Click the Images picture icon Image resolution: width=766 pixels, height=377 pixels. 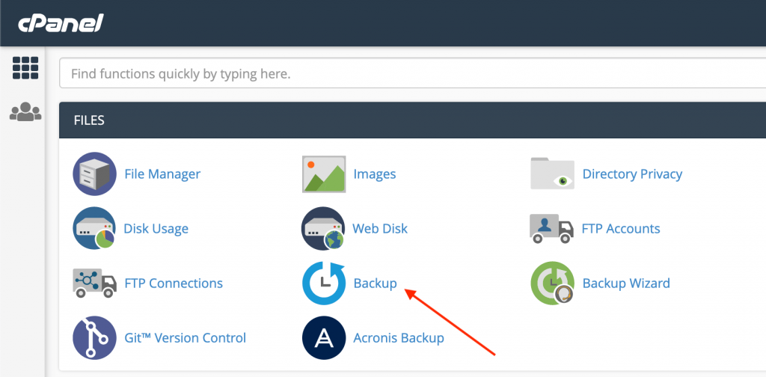click(324, 174)
